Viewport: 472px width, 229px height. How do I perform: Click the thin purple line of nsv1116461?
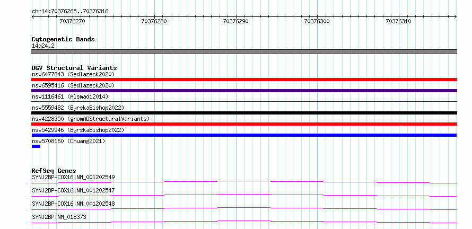click(244, 102)
